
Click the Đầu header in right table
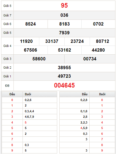(x=85, y=94)
